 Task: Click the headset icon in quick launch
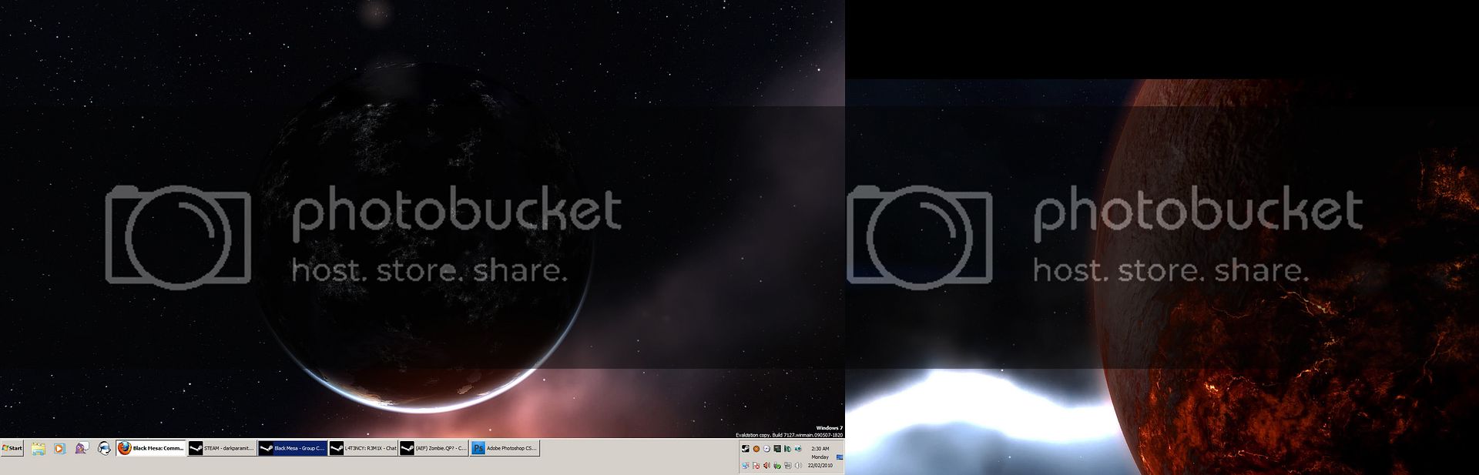pyautogui.click(x=103, y=448)
